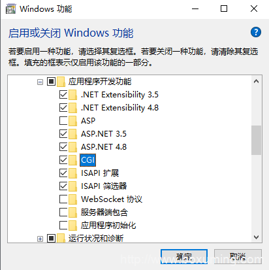This screenshot has width=269, height=270.
Task: Click folder icon of 应用程序开发功能
Action: click(x=61, y=82)
